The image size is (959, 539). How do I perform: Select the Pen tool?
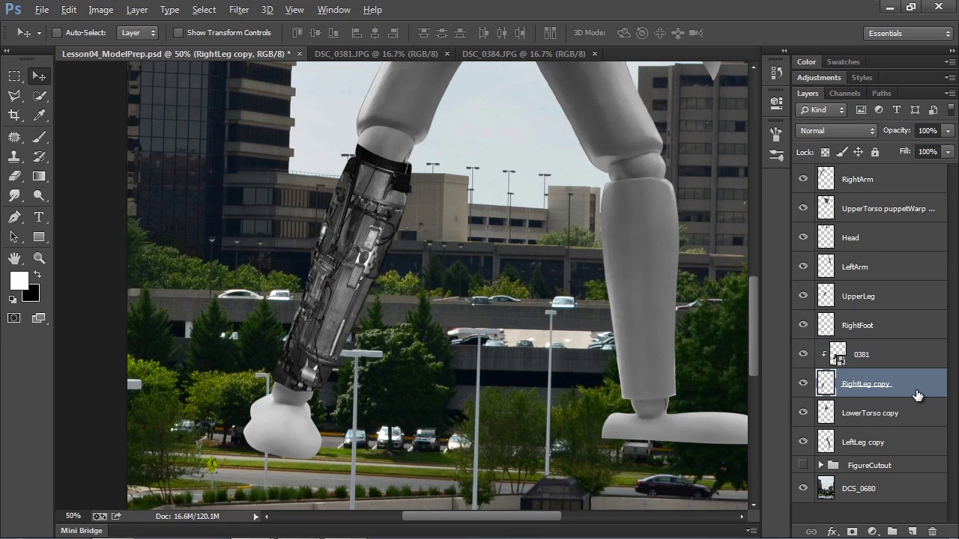(14, 217)
